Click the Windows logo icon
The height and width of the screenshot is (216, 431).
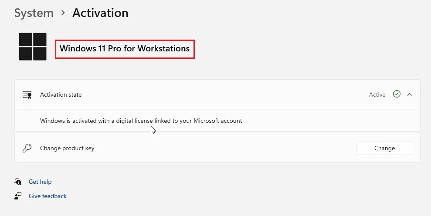tap(33, 47)
